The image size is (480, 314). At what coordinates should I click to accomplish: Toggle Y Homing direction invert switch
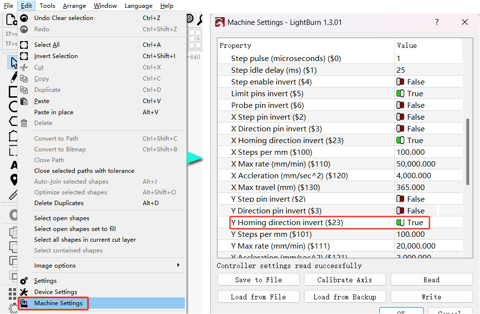pyautogui.click(x=400, y=223)
